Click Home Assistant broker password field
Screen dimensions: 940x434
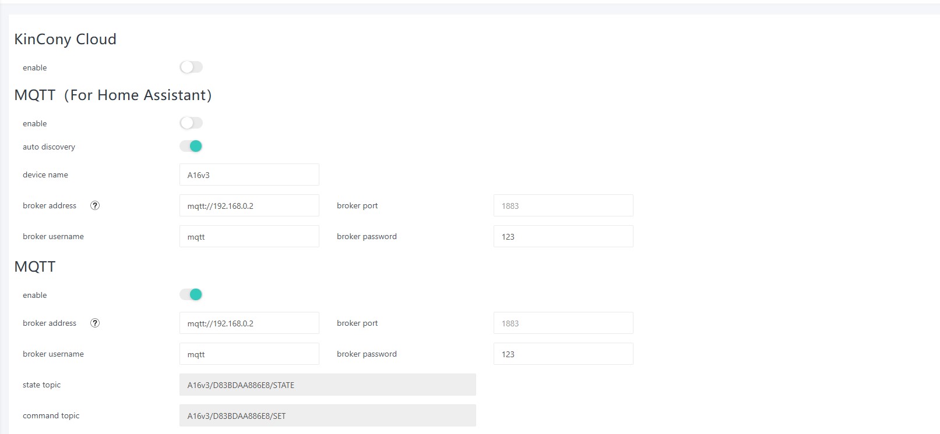point(563,236)
